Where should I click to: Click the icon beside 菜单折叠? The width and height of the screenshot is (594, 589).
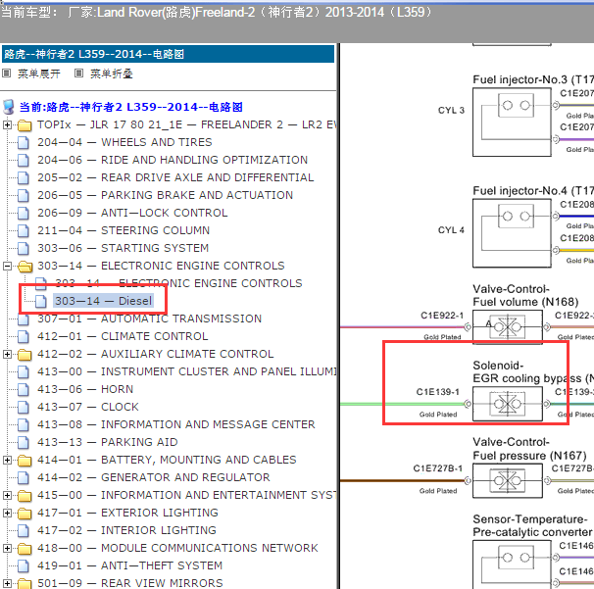coord(78,74)
